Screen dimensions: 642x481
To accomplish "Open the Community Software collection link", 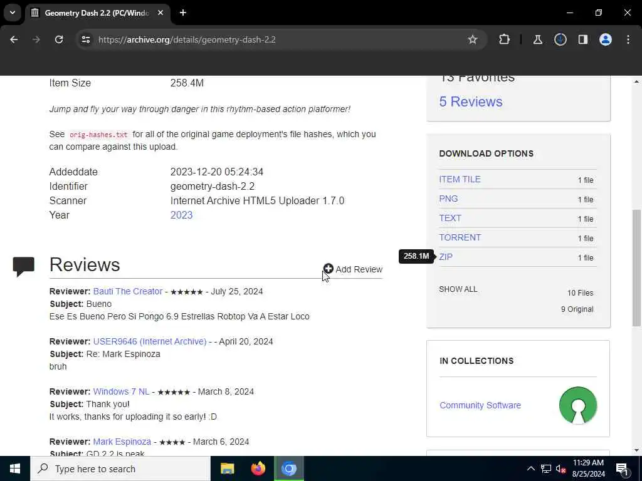I will tap(480, 405).
